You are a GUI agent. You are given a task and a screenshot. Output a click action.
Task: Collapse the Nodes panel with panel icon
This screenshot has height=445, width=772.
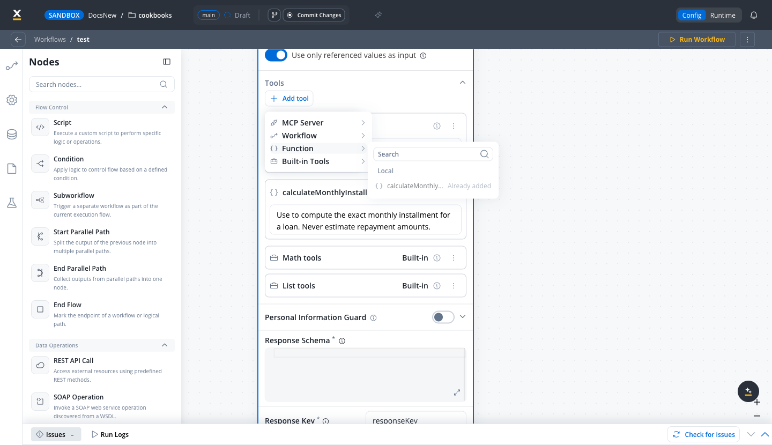[167, 62]
